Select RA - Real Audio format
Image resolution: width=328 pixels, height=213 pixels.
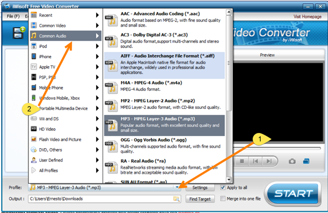[x=165, y=167]
